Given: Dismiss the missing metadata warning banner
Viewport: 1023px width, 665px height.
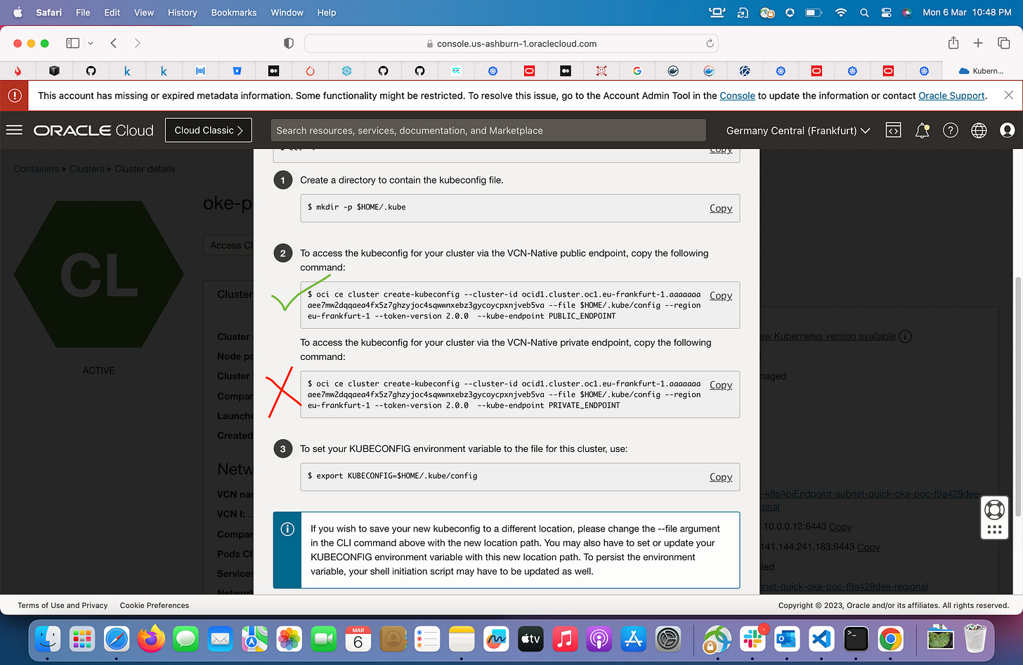Looking at the screenshot, I should pyautogui.click(x=1008, y=95).
